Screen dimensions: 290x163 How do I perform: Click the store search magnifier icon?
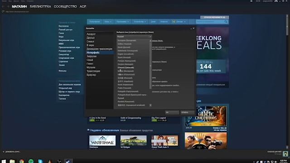pos(226,22)
